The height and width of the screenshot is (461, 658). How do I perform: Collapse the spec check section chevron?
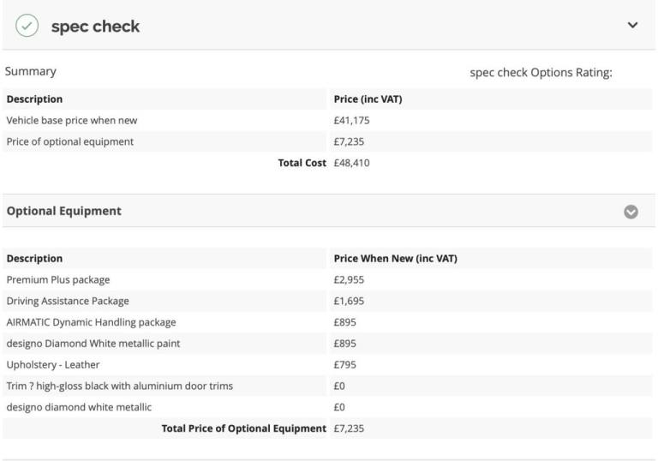pyautogui.click(x=632, y=25)
